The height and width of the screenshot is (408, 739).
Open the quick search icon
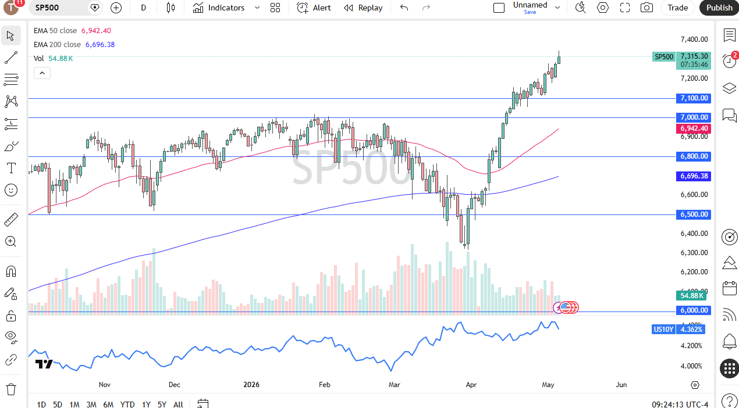pyautogui.click(x=580, y=8)
